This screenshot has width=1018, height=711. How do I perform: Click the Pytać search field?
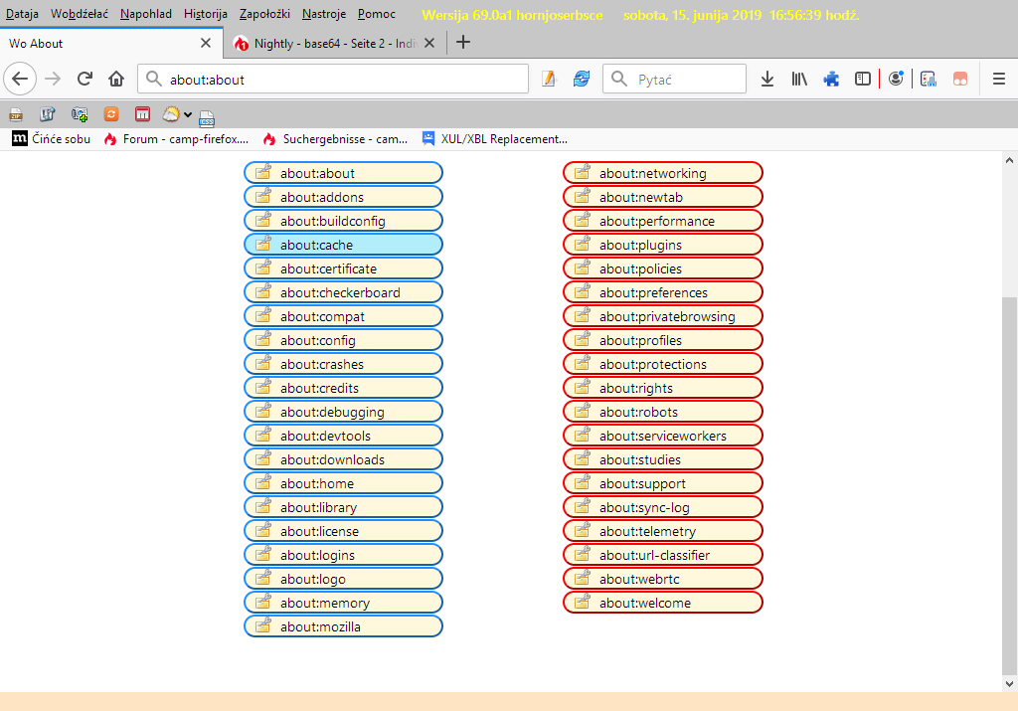click(686, 79)
